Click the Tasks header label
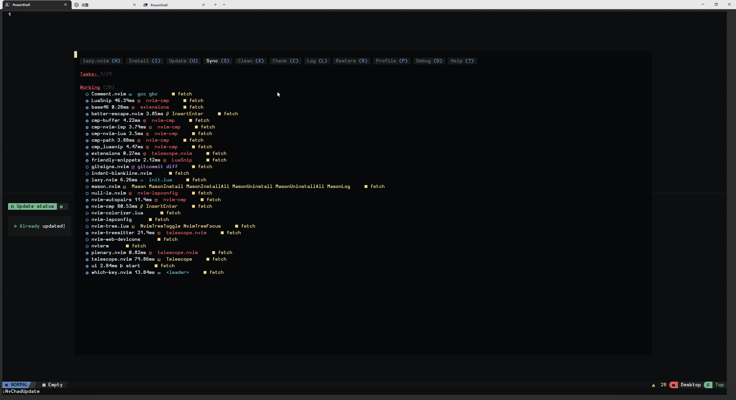This screenshot has height=400, width=736. (89, 74)
